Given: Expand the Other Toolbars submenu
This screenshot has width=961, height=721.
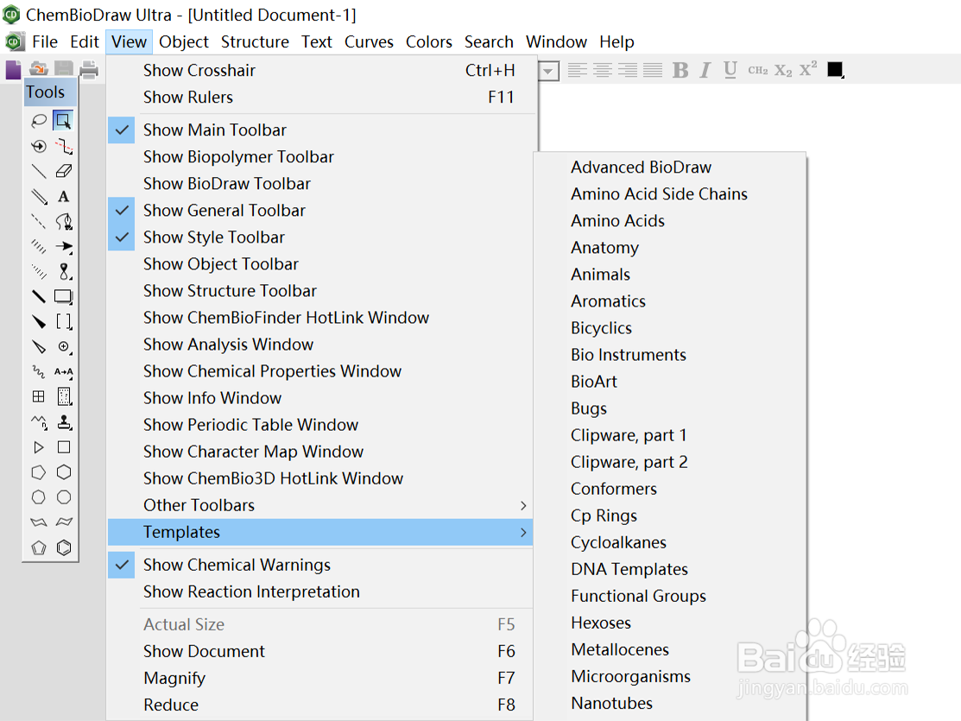Looking at the screenshot, I should pos(322,505).
